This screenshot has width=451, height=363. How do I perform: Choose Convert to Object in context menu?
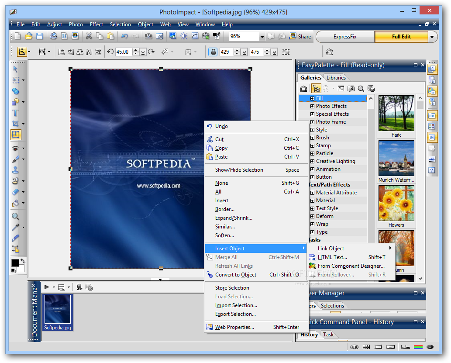click(256, 275)
